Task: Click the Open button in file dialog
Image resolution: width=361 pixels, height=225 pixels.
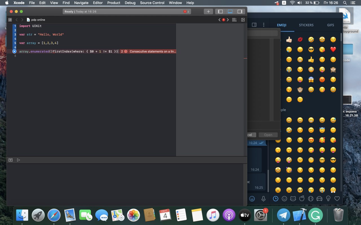Action: [x=268, y=135]
